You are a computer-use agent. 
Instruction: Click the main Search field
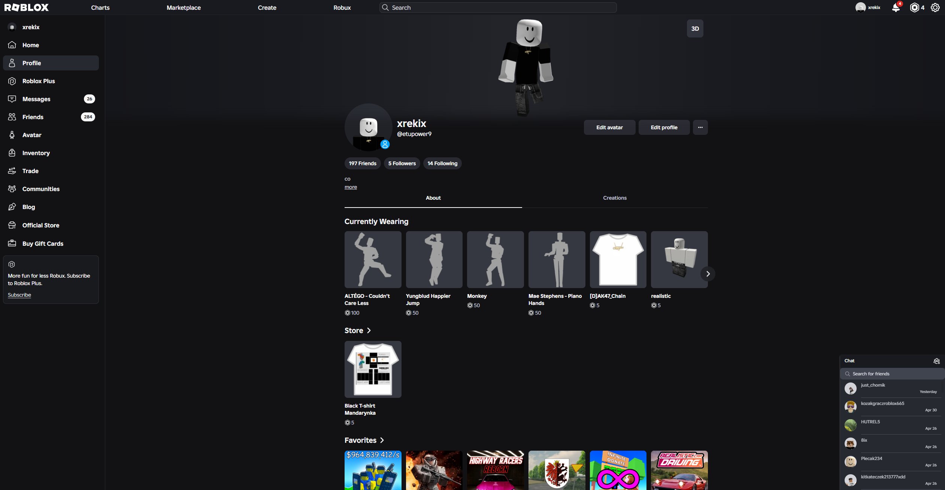coord(498,7)
